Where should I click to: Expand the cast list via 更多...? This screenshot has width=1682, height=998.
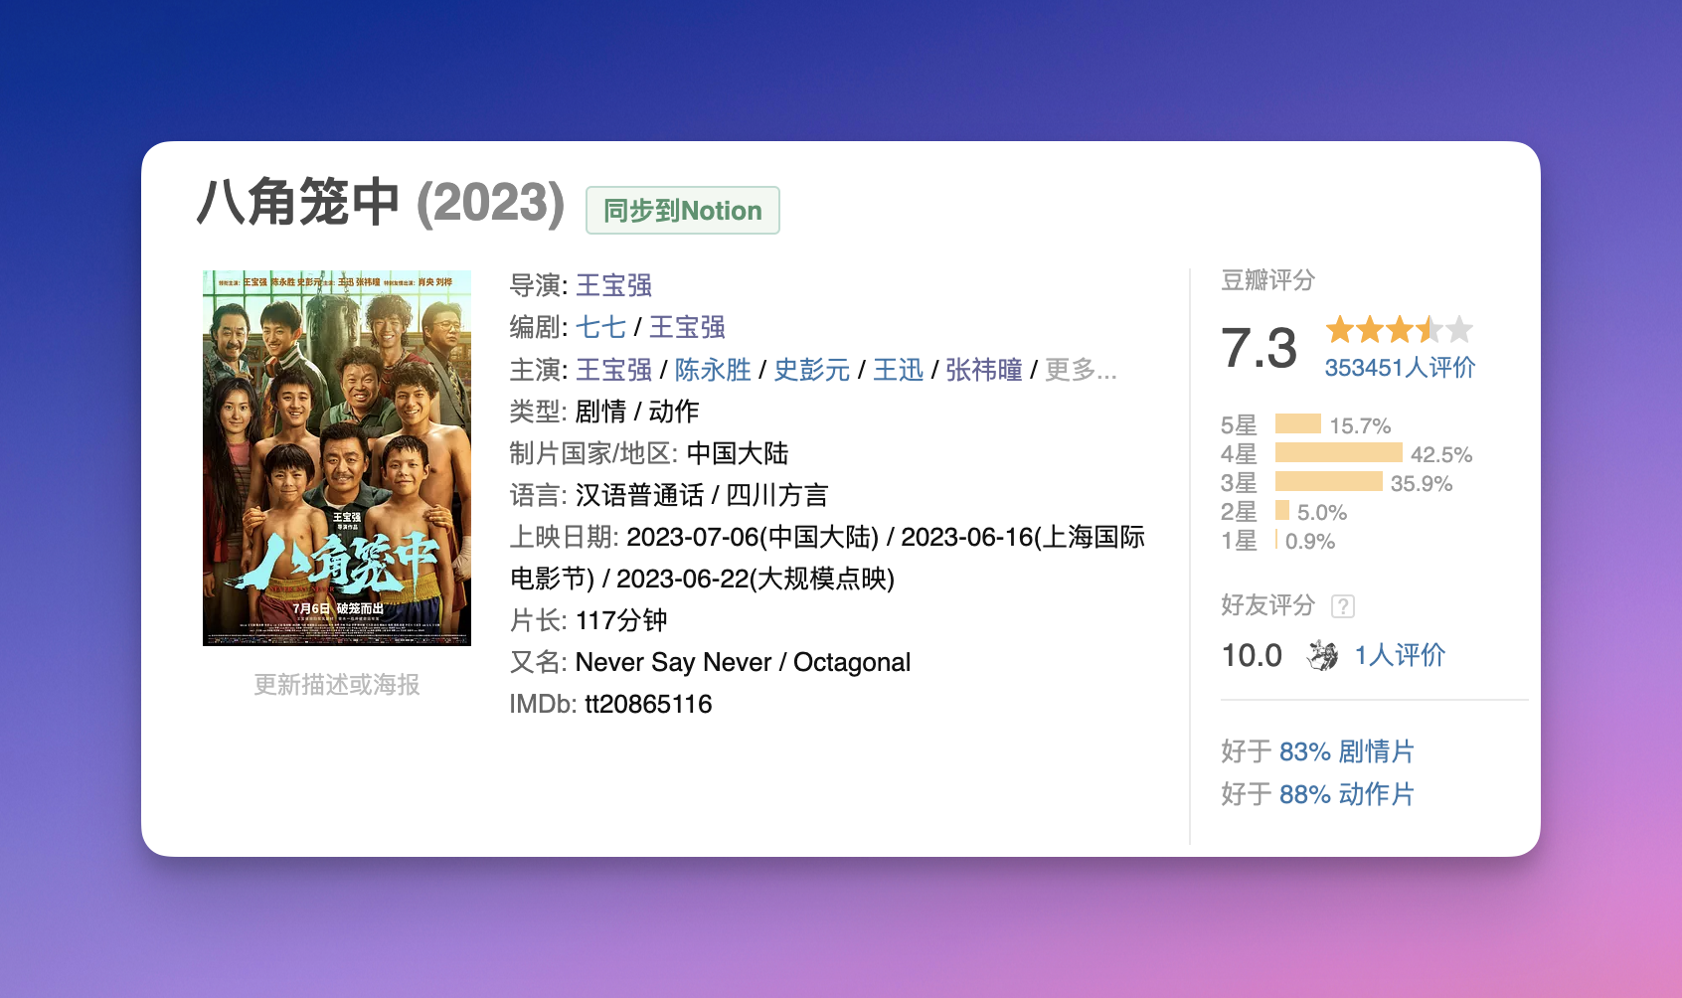[1081, 370]
